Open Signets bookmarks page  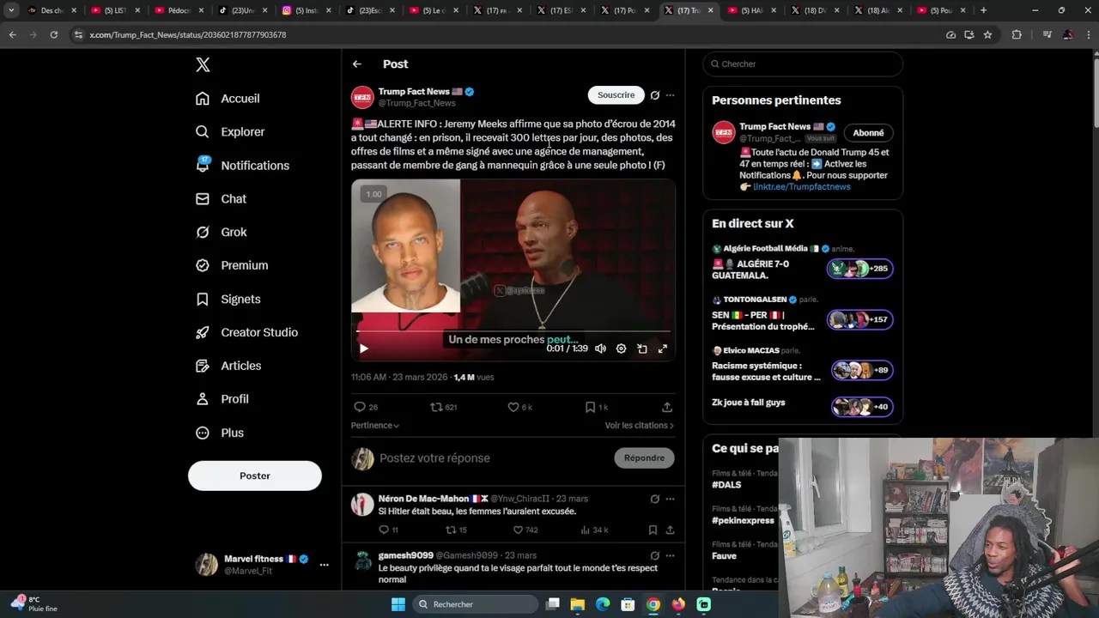coord(228,299)
